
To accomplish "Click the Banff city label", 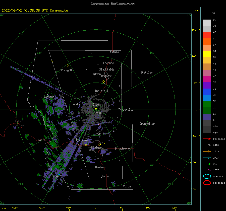I will [x=41, y=140].
